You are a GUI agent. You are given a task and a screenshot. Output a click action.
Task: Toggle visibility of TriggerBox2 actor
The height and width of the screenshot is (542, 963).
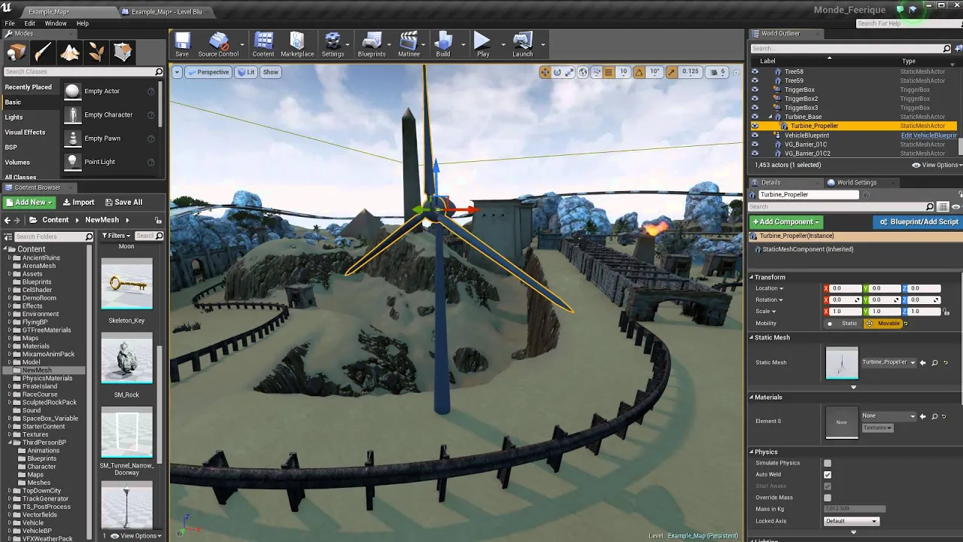pos(755,99)
